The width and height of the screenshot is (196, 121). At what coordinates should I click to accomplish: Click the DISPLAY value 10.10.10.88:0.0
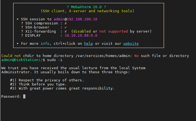coord(81,36)
